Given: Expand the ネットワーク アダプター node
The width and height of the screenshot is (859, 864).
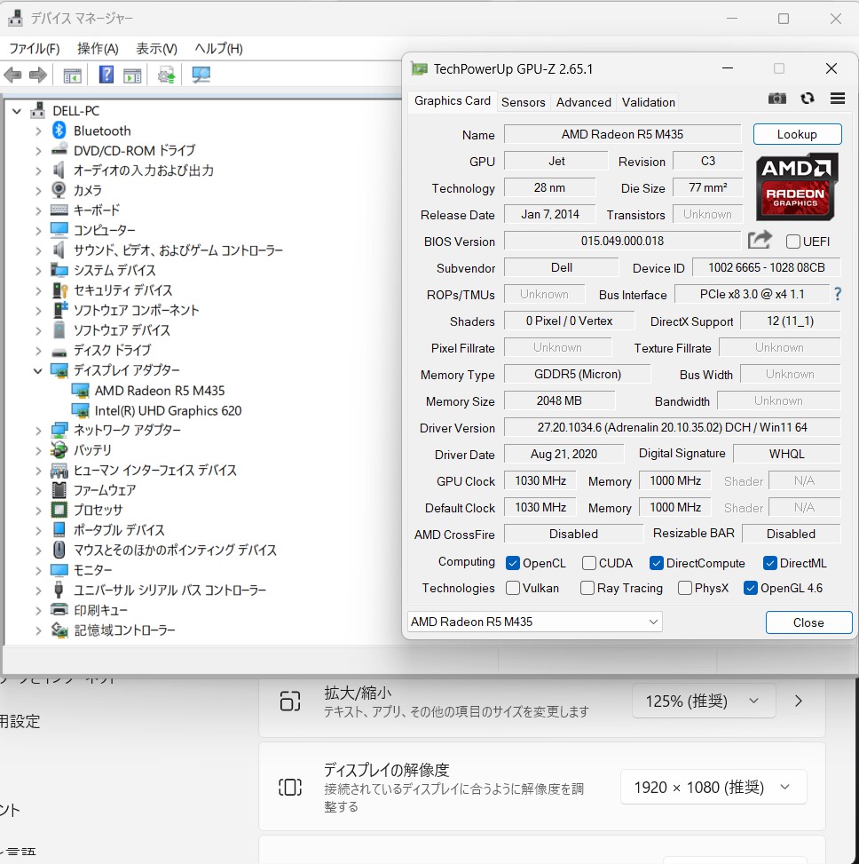Looking at the screenshot, I should [38, 431].
